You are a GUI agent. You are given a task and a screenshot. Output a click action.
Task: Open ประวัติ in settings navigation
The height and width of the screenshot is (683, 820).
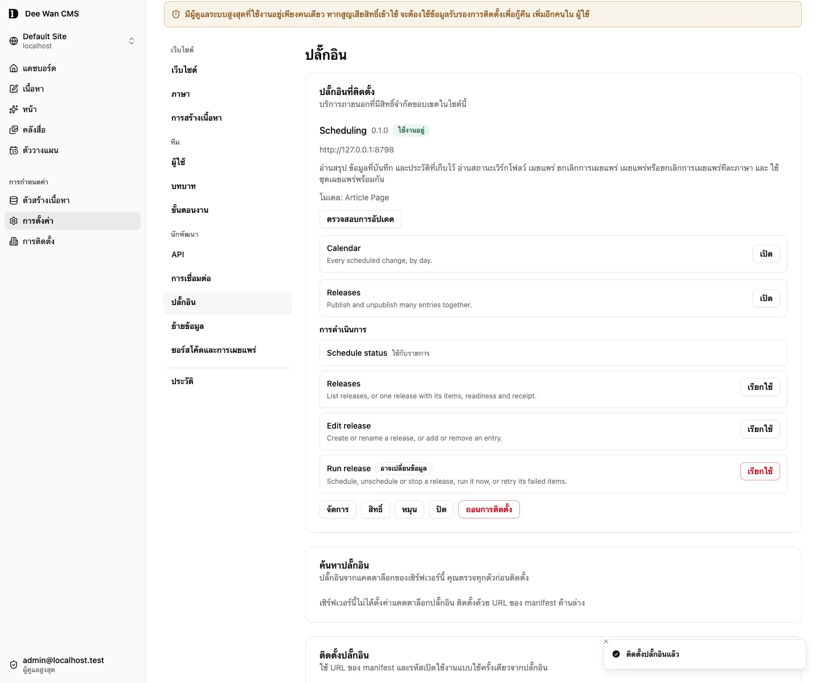coord(227,381)
